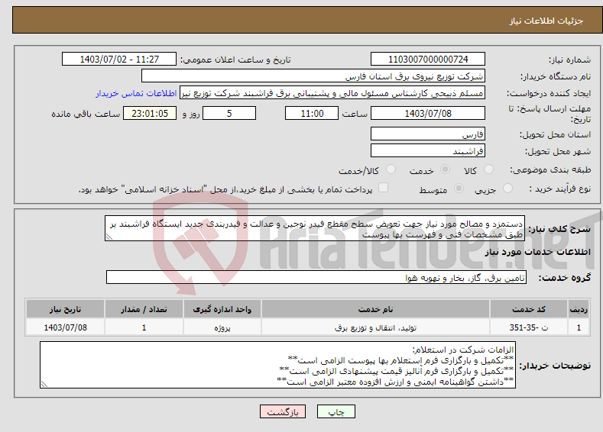The height and width of the screenshot is (432, 603).
Task: Select the جزیی purchase type radio
Action: pos(507,189)
